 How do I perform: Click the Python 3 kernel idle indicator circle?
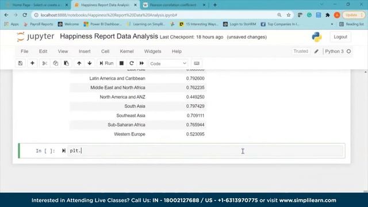tap(349, 51)
